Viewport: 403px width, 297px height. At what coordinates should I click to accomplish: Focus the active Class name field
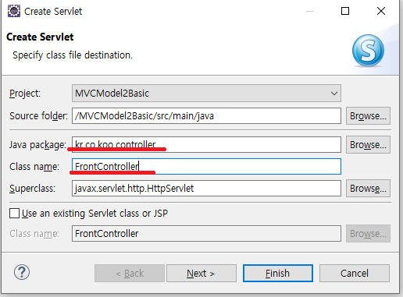[206, 167]
